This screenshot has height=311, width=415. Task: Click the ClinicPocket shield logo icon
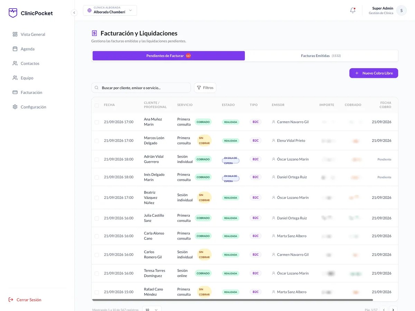pyautogui.click(x=13, y=13)
